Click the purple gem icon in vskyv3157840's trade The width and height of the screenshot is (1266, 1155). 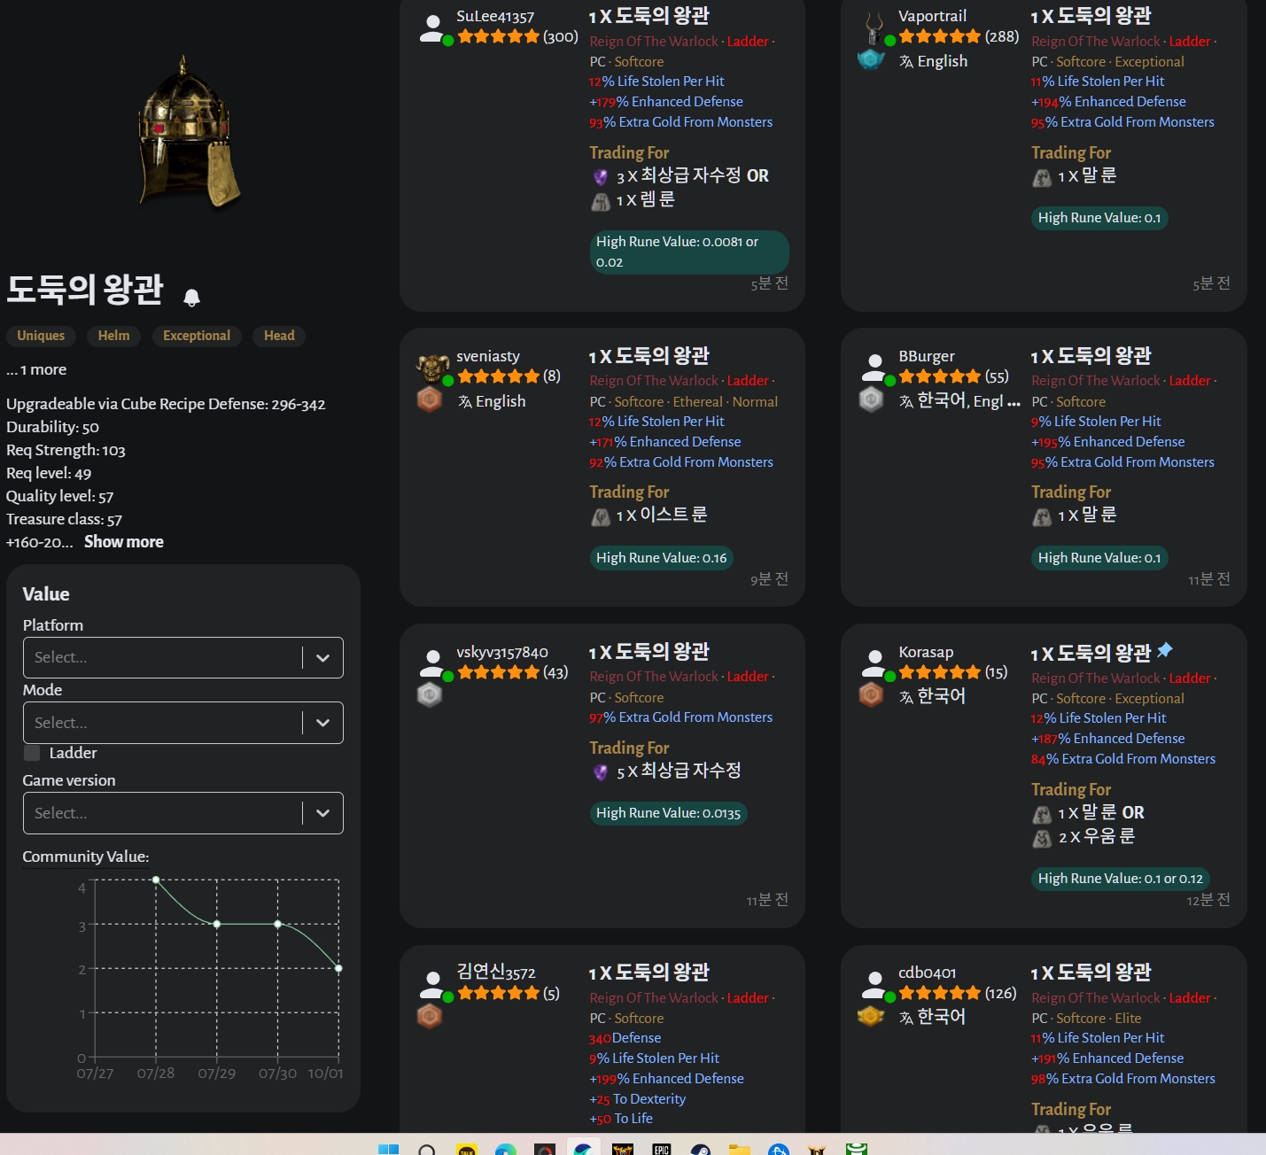[601, 772]
